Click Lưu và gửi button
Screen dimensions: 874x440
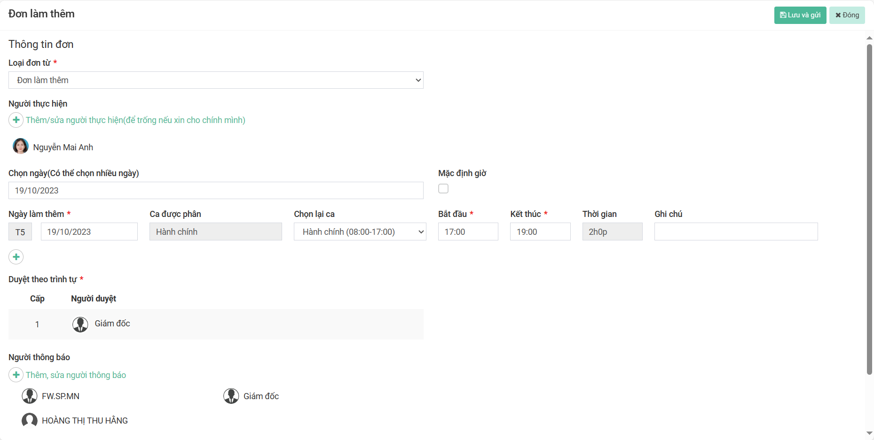[800, 15]
